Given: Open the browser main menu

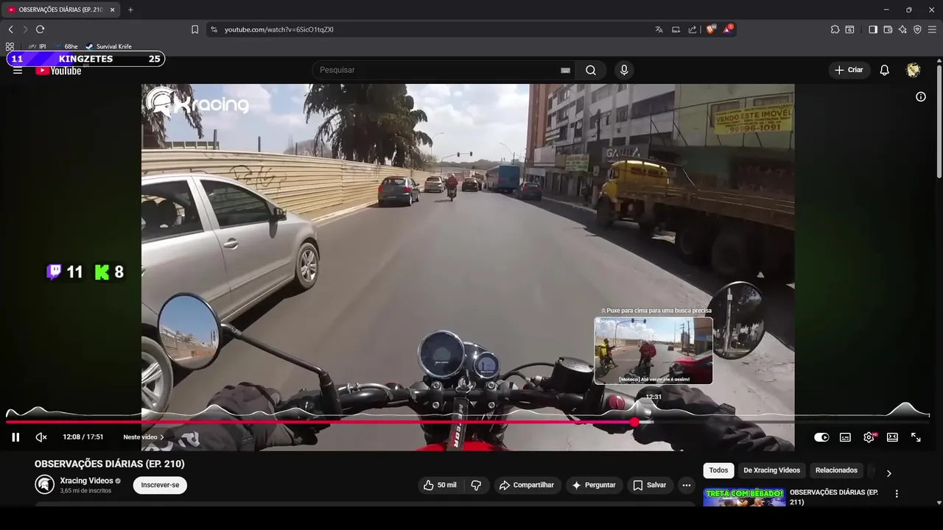Looking at the screenshot, I should point(932,29).
